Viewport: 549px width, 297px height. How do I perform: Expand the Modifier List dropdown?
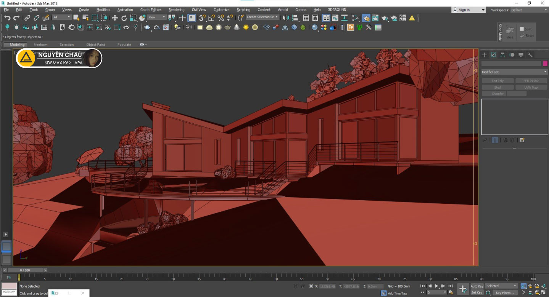coord(514,72)
